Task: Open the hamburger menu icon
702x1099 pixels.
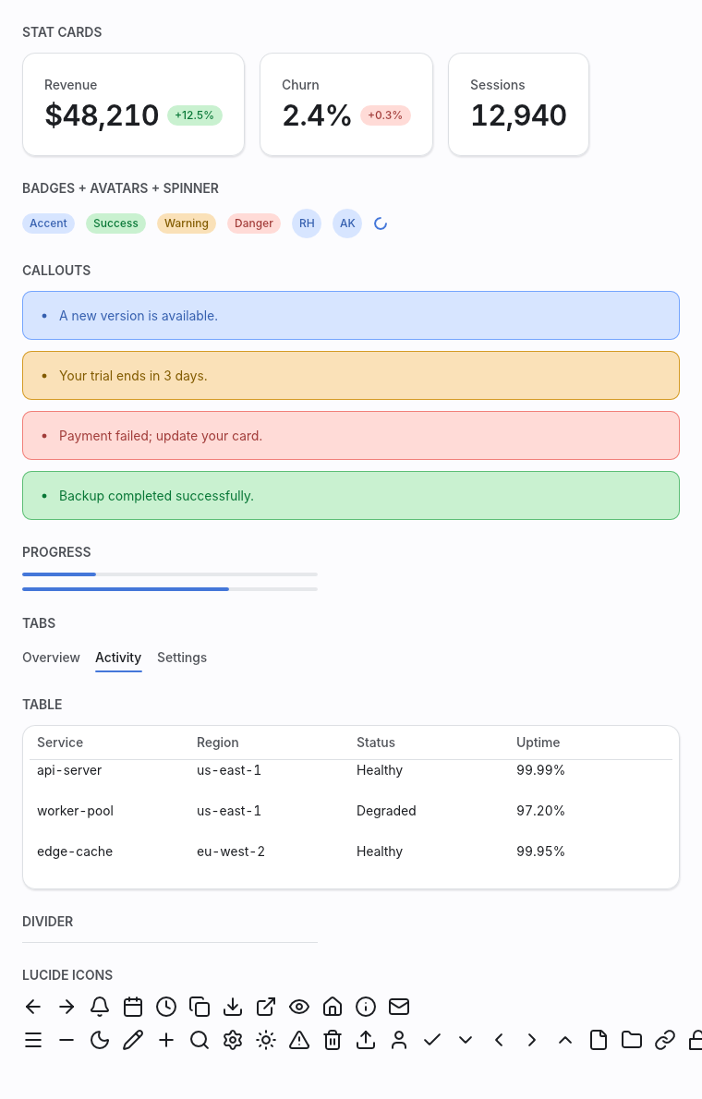Action: (33, 1040)
